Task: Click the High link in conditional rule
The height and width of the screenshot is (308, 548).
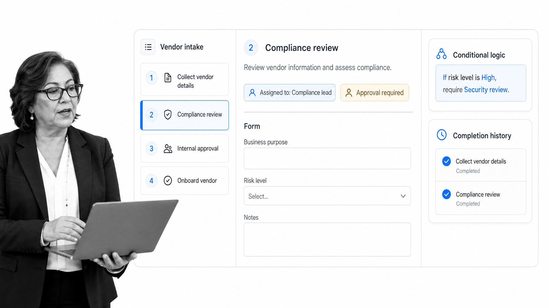Action: pyautogui.click(x=488, y=78)
